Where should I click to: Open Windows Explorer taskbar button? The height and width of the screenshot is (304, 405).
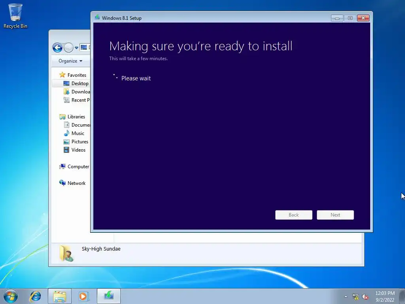point(60,296)
